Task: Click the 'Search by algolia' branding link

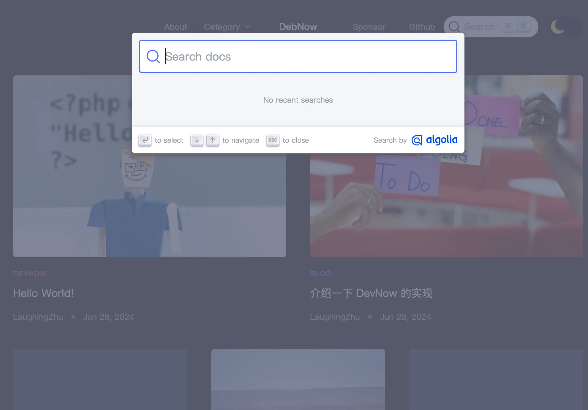Action: pos(415,140)
